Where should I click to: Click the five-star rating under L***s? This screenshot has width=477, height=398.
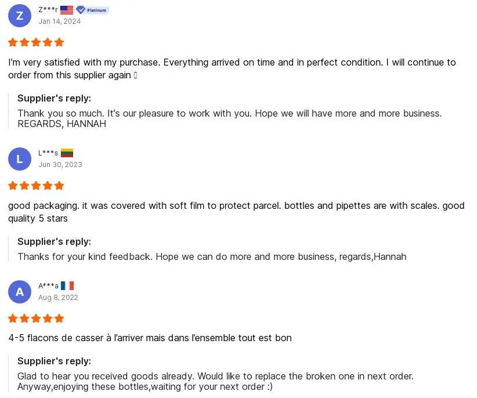[x=36, y=186]
